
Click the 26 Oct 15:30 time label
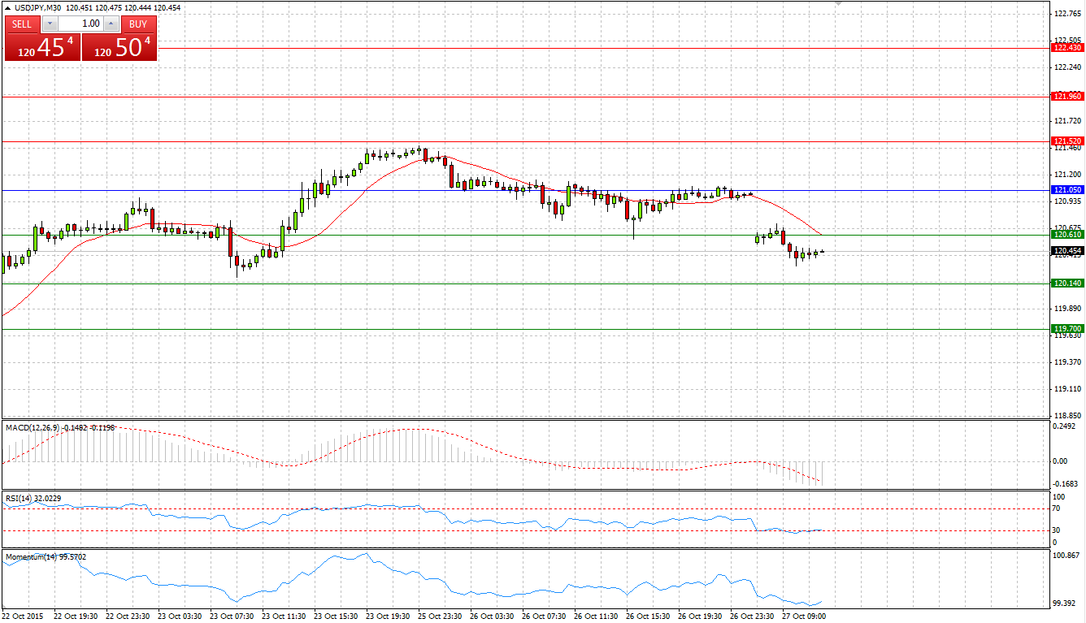tap(648, 617)
